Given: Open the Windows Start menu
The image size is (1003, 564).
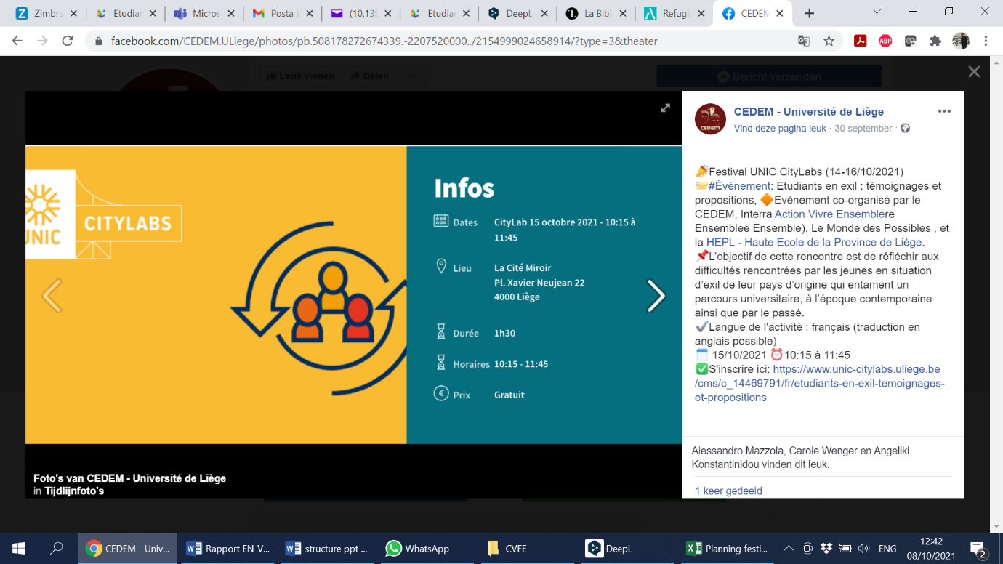Looking at the screenshot, I should (x=19, y=549).
